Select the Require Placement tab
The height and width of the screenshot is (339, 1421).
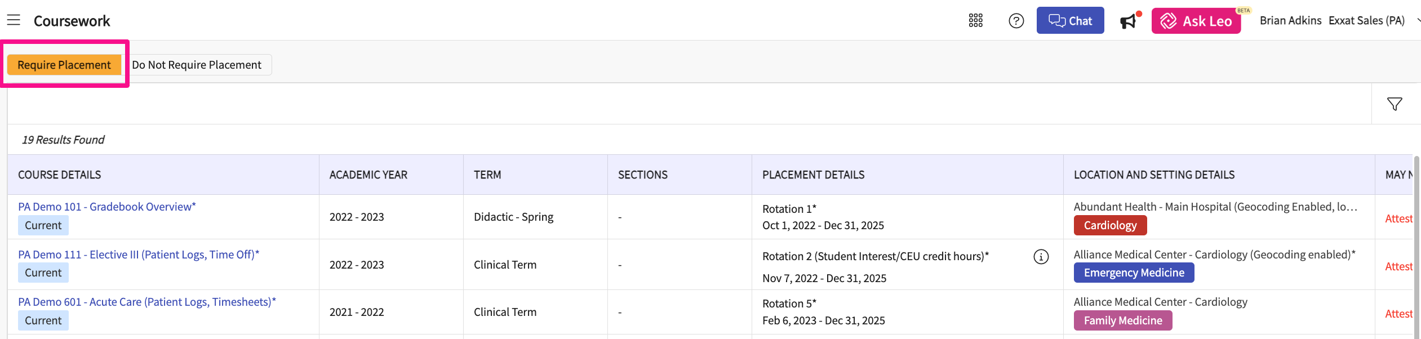64,65
